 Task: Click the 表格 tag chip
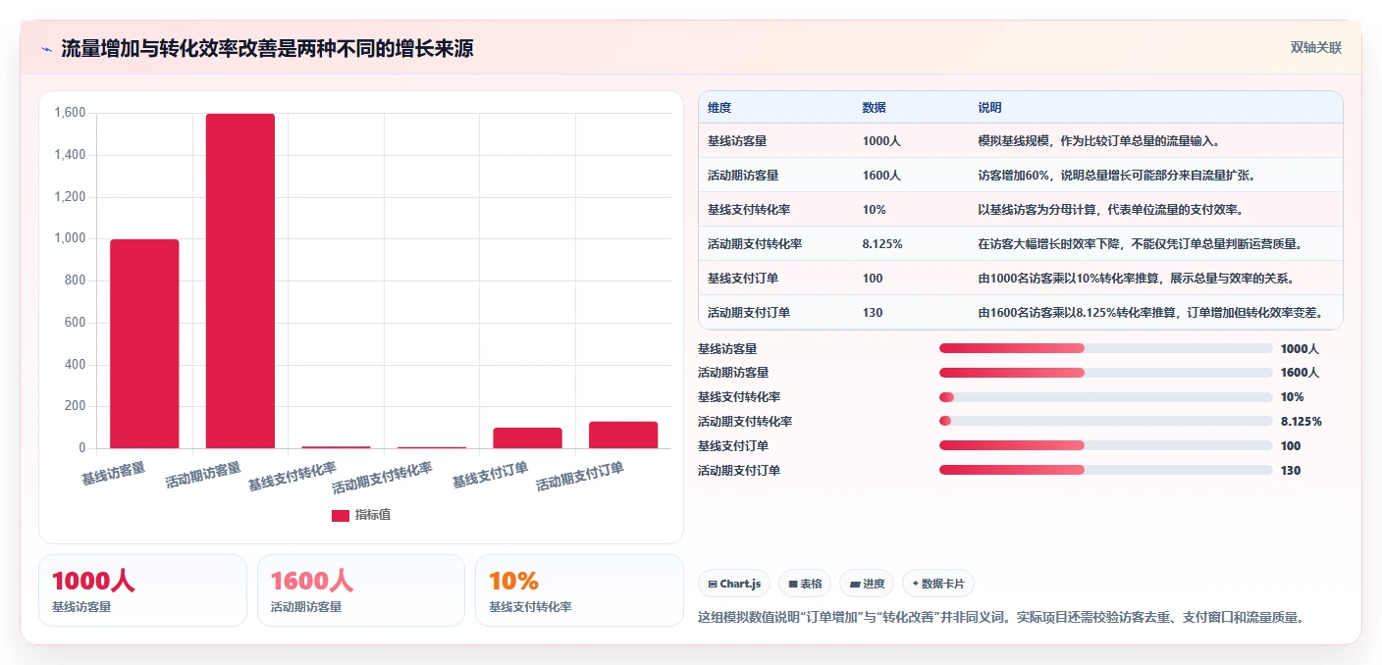[805, 584]
